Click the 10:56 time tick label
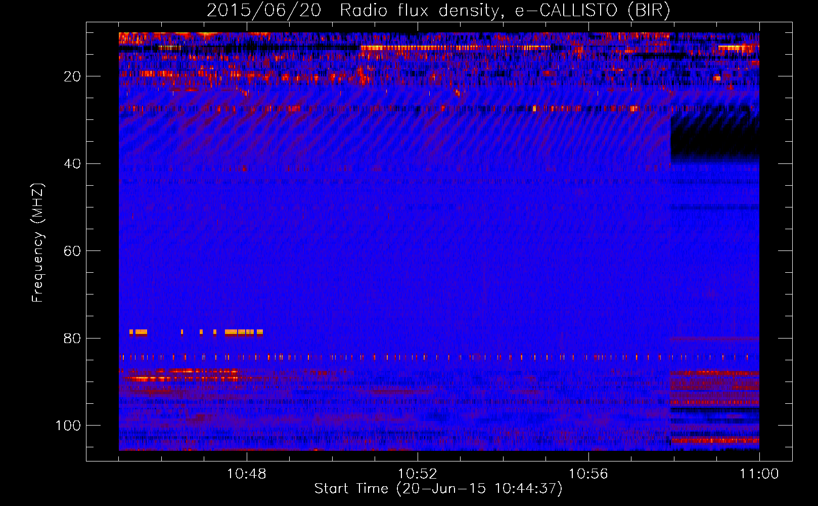The image size is (818, 506). click(x=588, y=474)
